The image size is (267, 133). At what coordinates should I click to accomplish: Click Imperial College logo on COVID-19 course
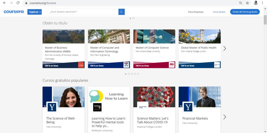coord(143,107)
